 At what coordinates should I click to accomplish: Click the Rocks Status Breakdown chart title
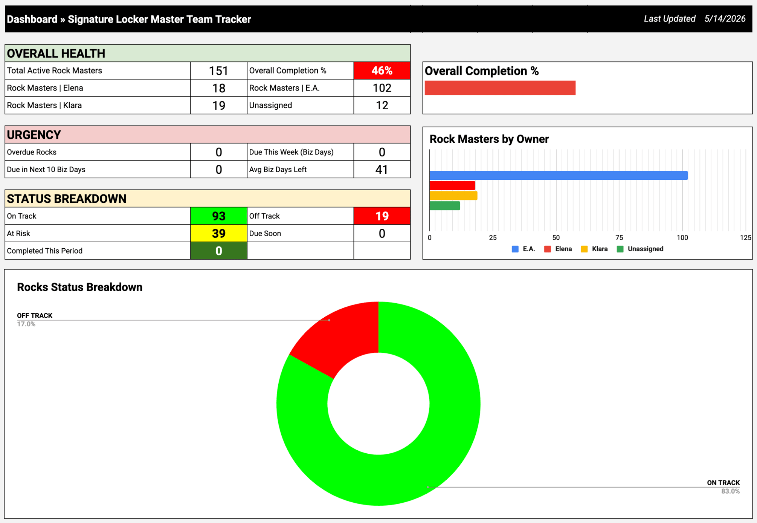click(x=79, y=287)
